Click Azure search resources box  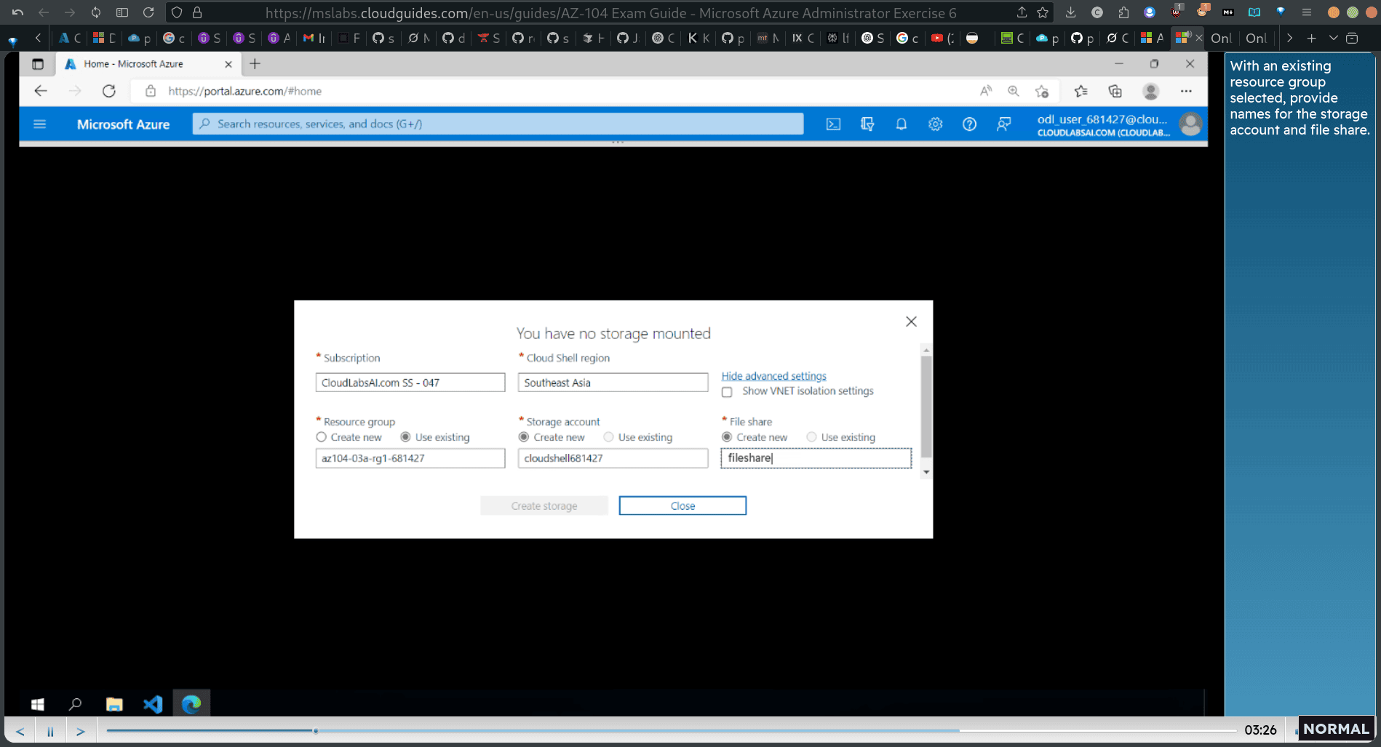click(x=498, y=124)
